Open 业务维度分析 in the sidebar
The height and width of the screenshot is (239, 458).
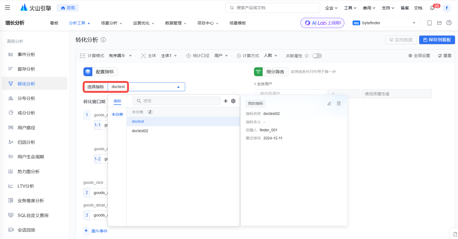pos(35,201)
